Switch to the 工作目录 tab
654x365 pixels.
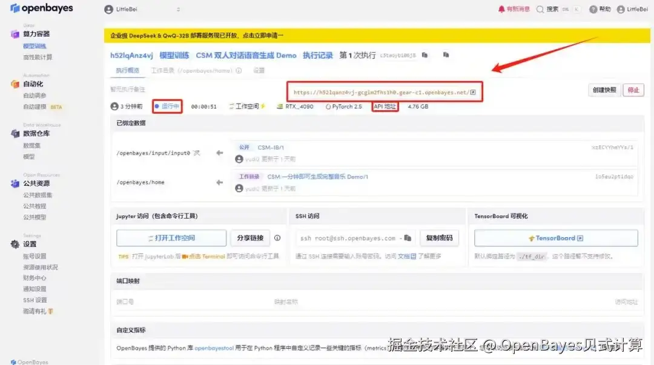click(x=191, y=70)
